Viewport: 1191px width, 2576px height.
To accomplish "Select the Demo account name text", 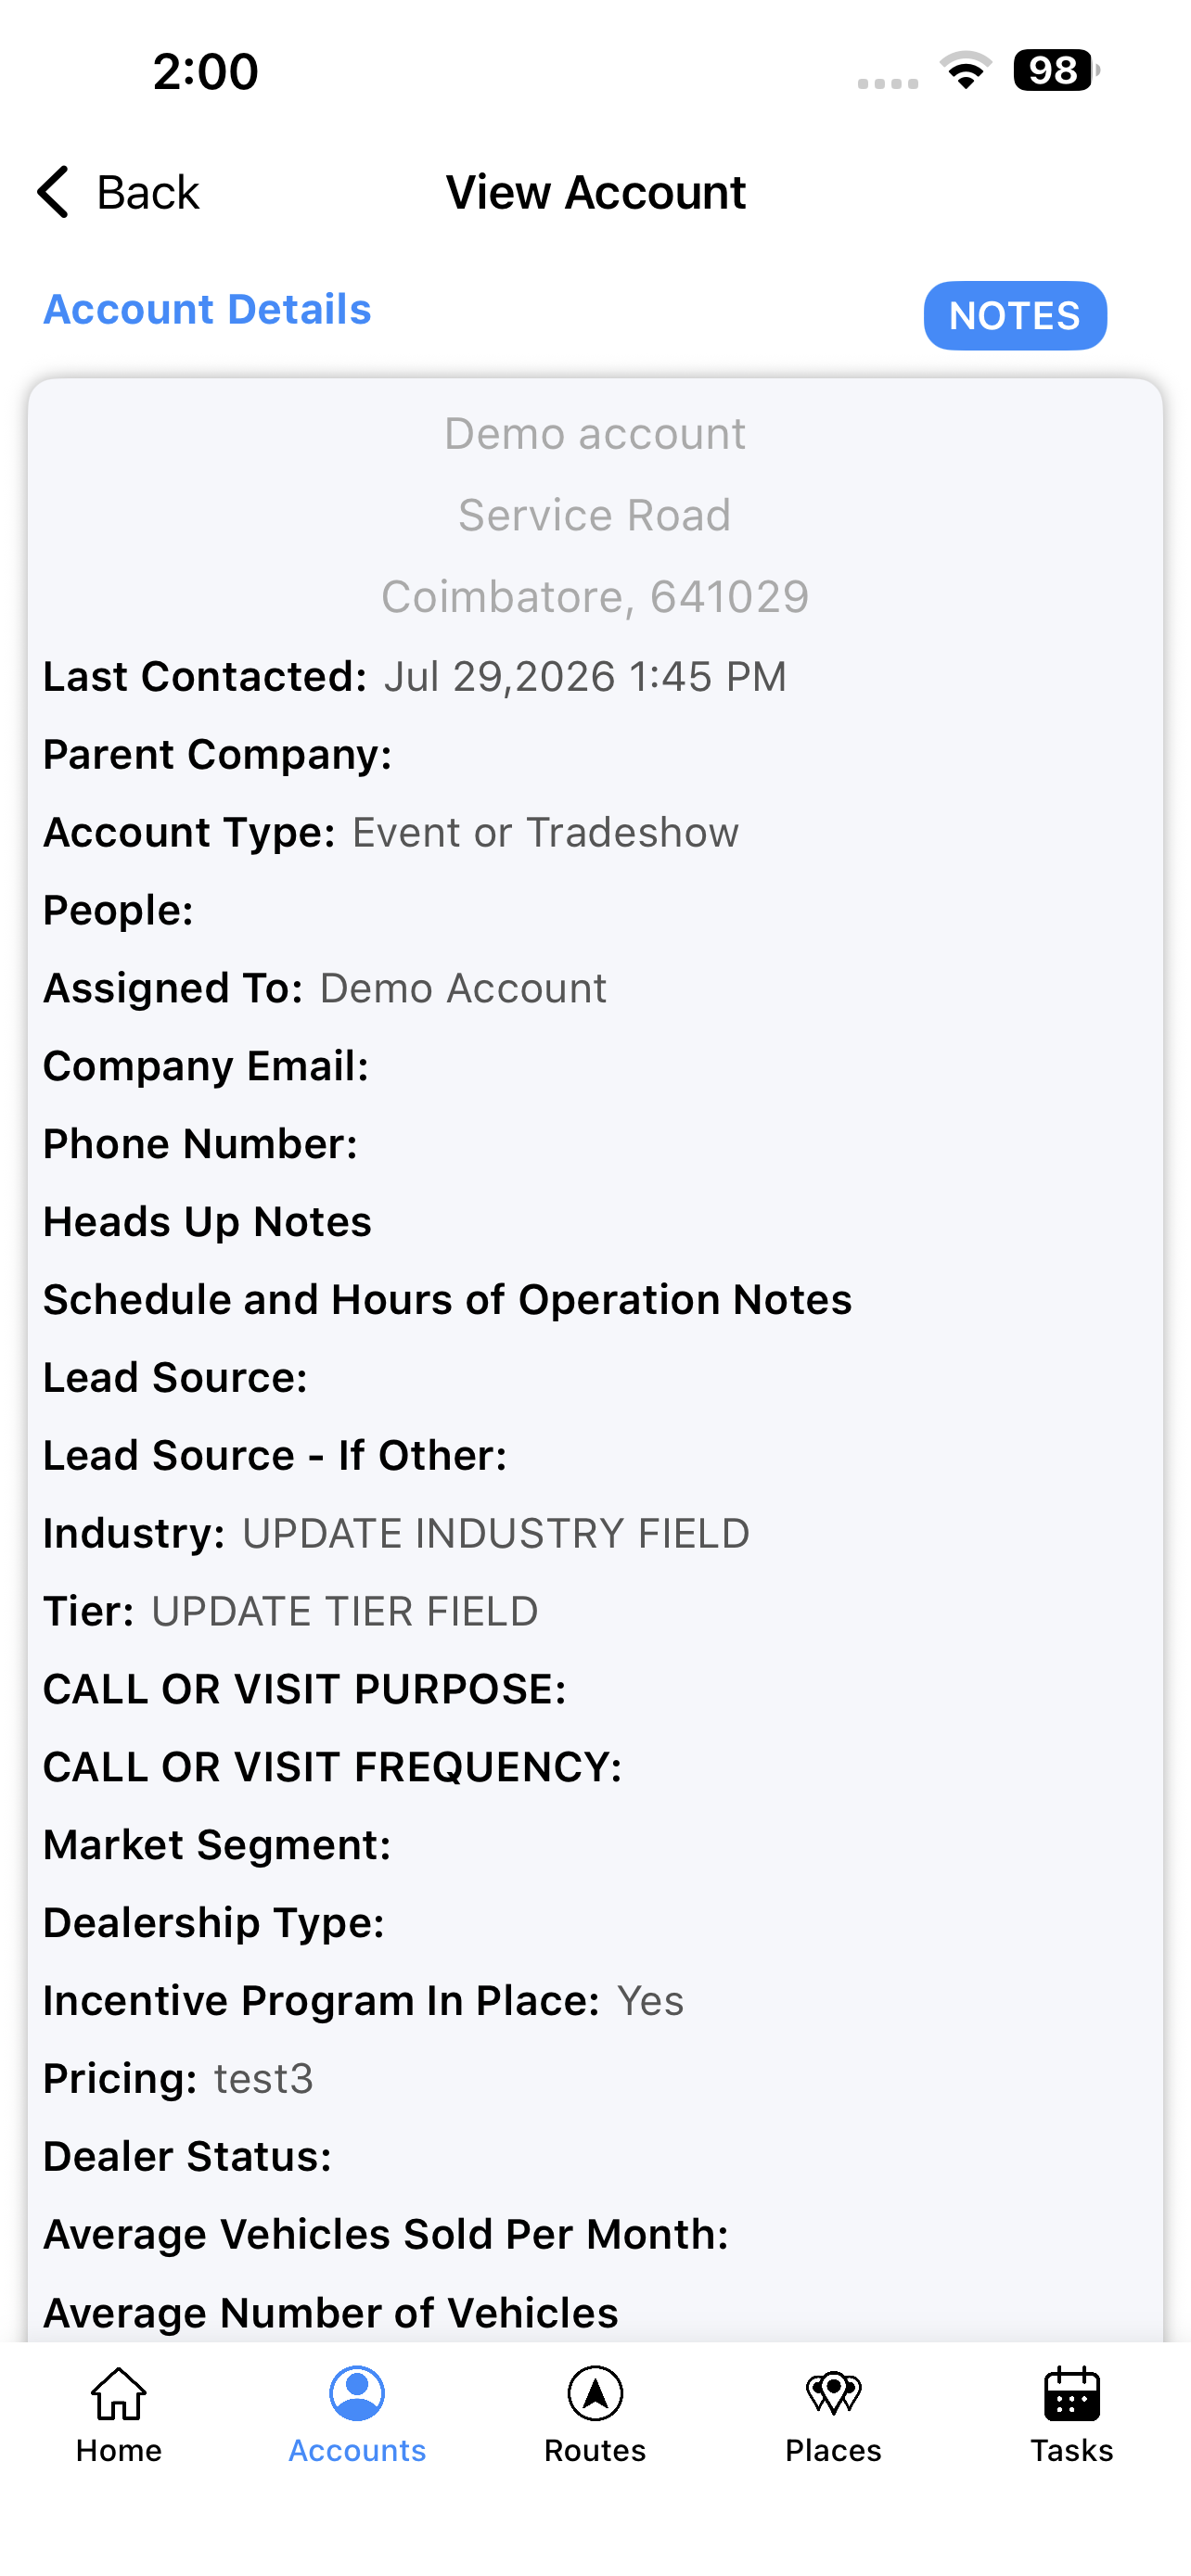I will (595, 434).
